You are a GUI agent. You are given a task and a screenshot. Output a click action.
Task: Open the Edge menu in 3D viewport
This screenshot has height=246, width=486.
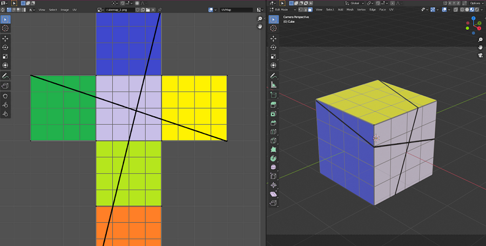coord(373,10)
